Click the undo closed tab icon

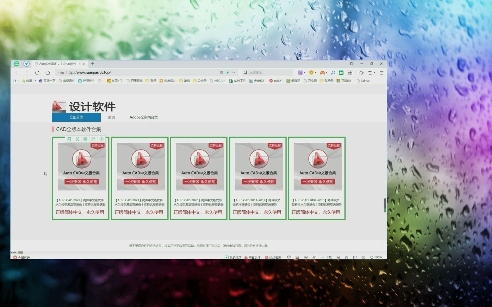pos(370,73)
